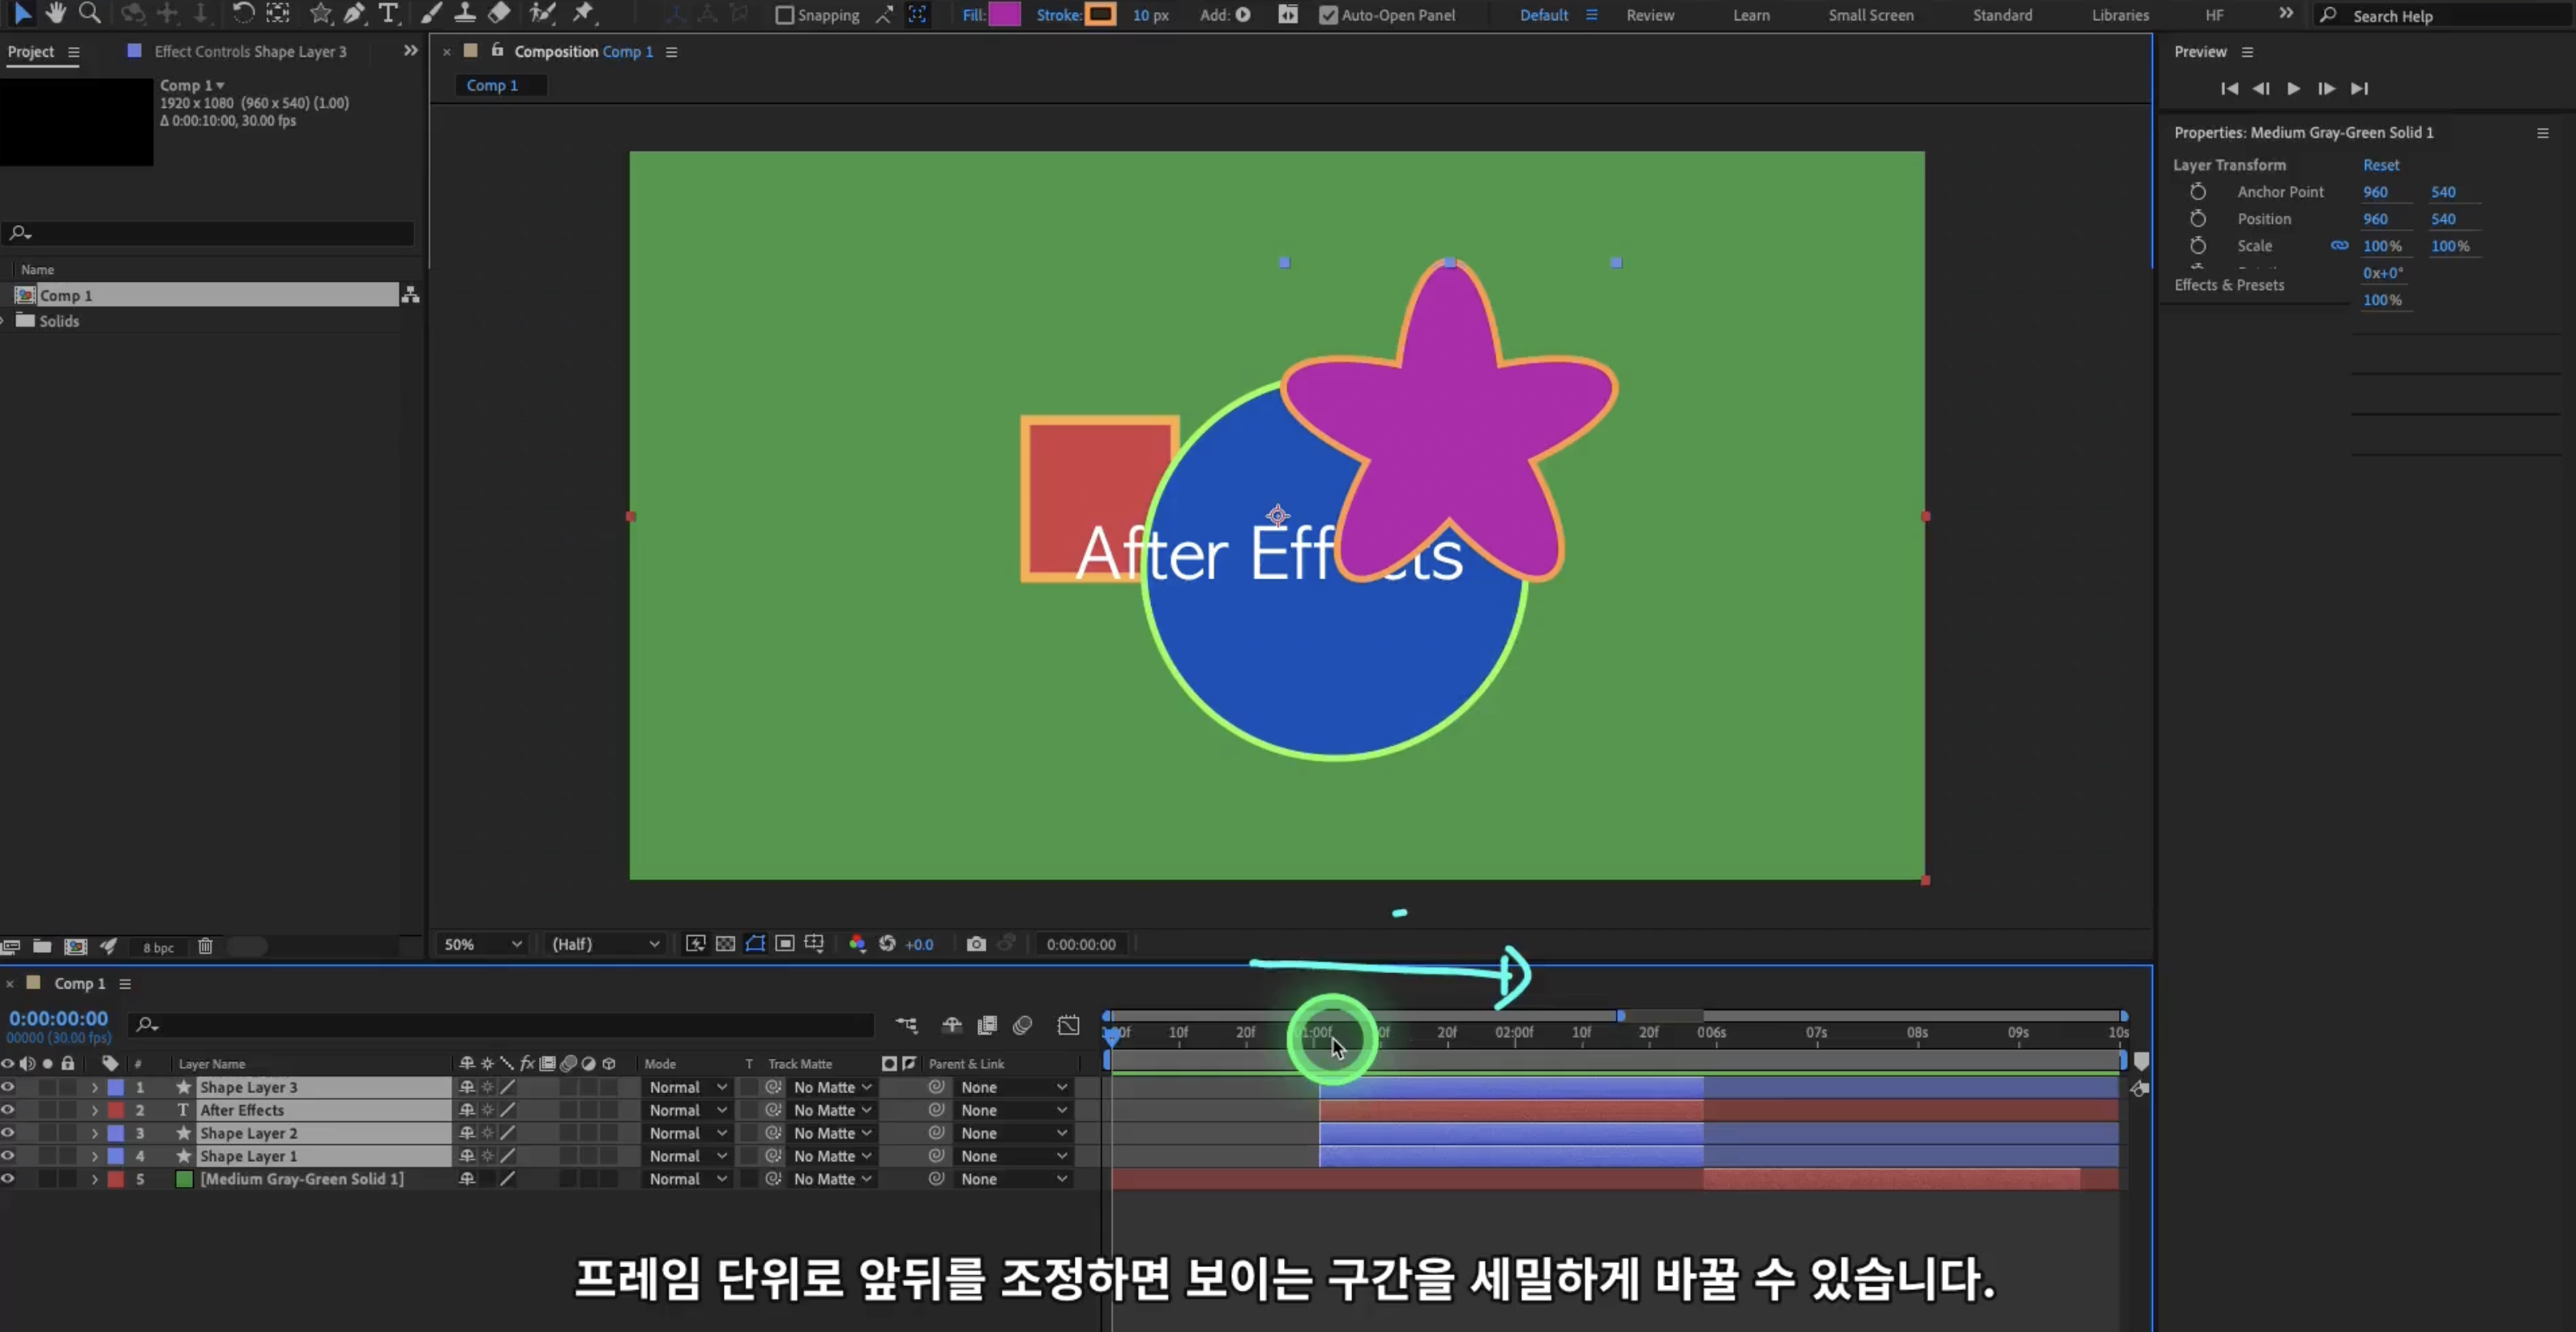Open the Fill color swatch
The image size is (2576, 1332).
(x=1004, y=15)
